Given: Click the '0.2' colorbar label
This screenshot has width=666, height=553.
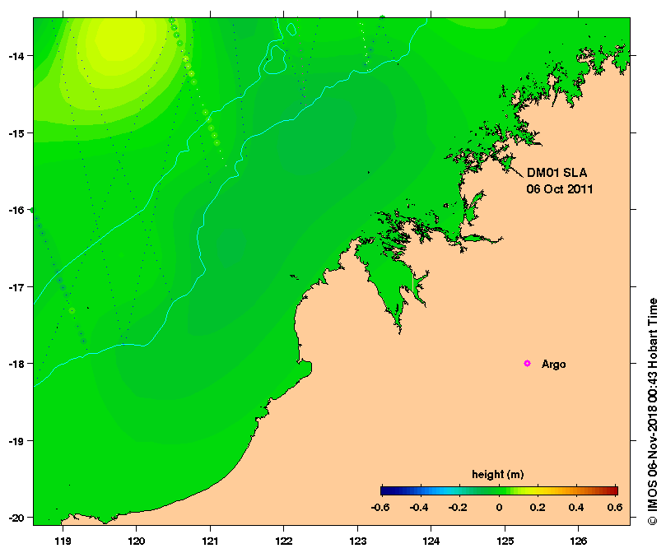Looking at the screenshot, I should click(538, 507).
